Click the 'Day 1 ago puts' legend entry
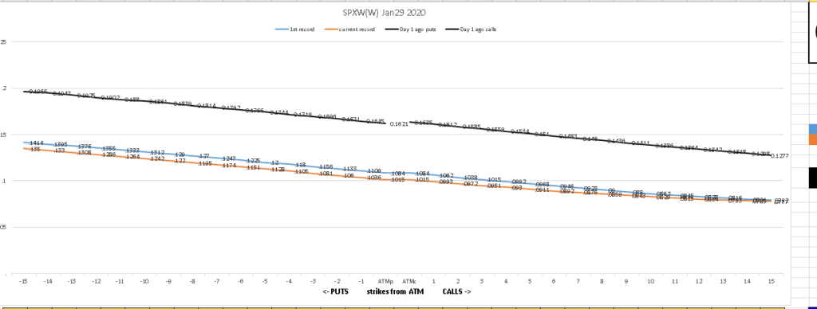The width and height of the screenshot is (817, 309). tap(410, 29)
